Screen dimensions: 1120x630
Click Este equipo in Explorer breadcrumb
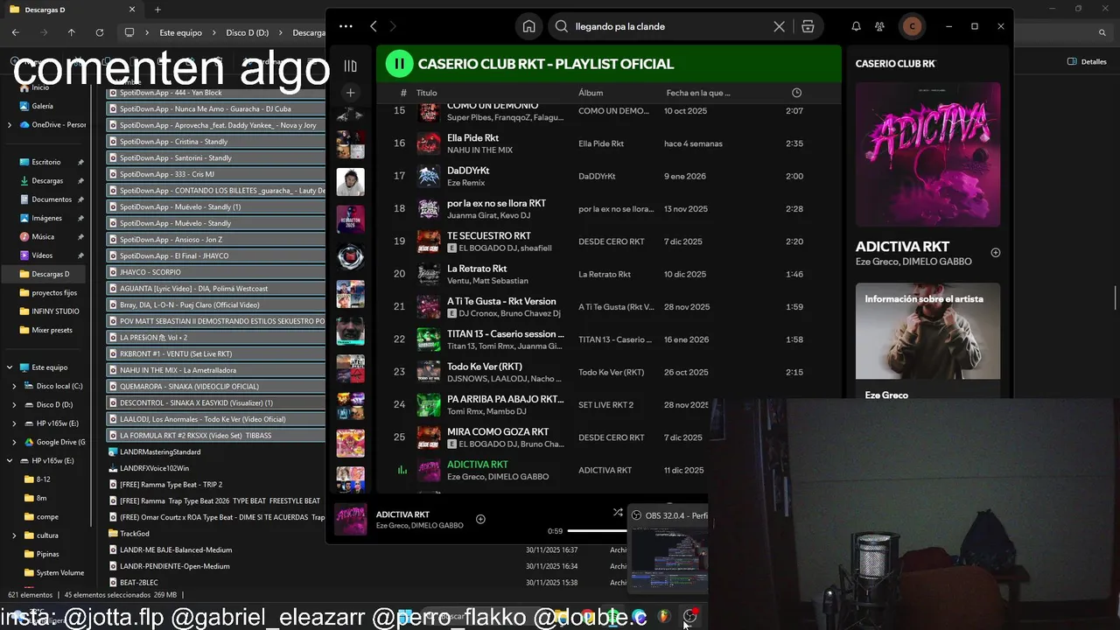(180, 32)
